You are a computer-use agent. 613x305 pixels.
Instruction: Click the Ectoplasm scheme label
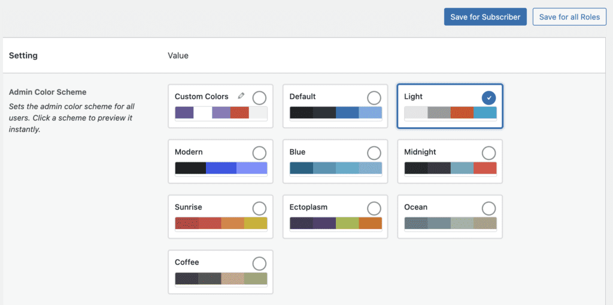pyautogui.click(x=308, y=208)
